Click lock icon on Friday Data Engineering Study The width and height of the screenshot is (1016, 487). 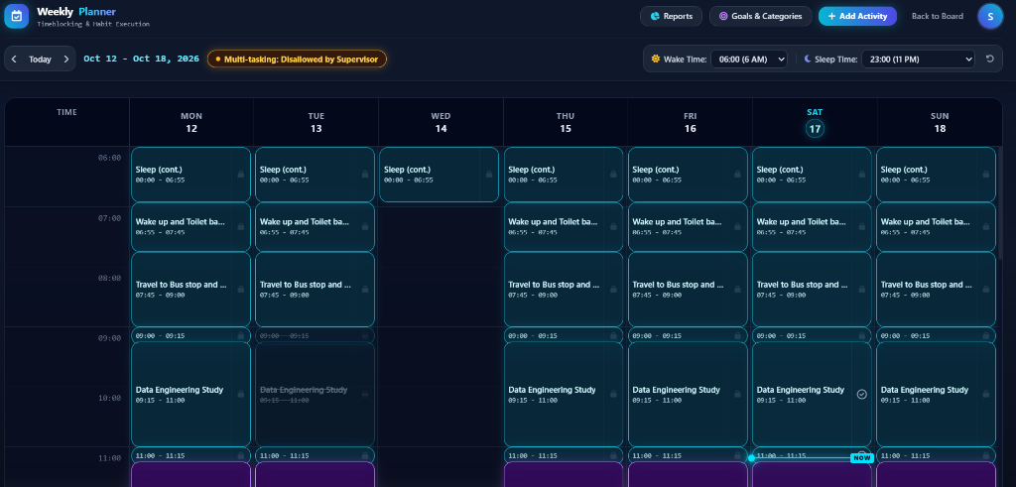point(737,395)
